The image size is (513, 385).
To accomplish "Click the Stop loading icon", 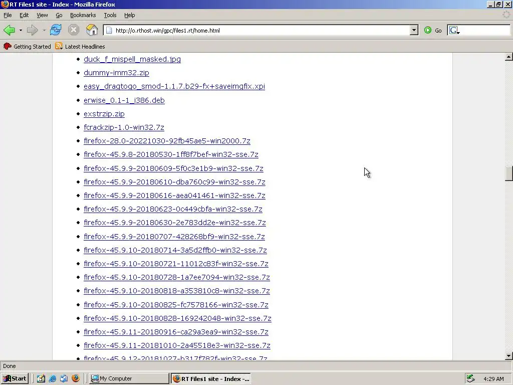I will pos(74,30).
